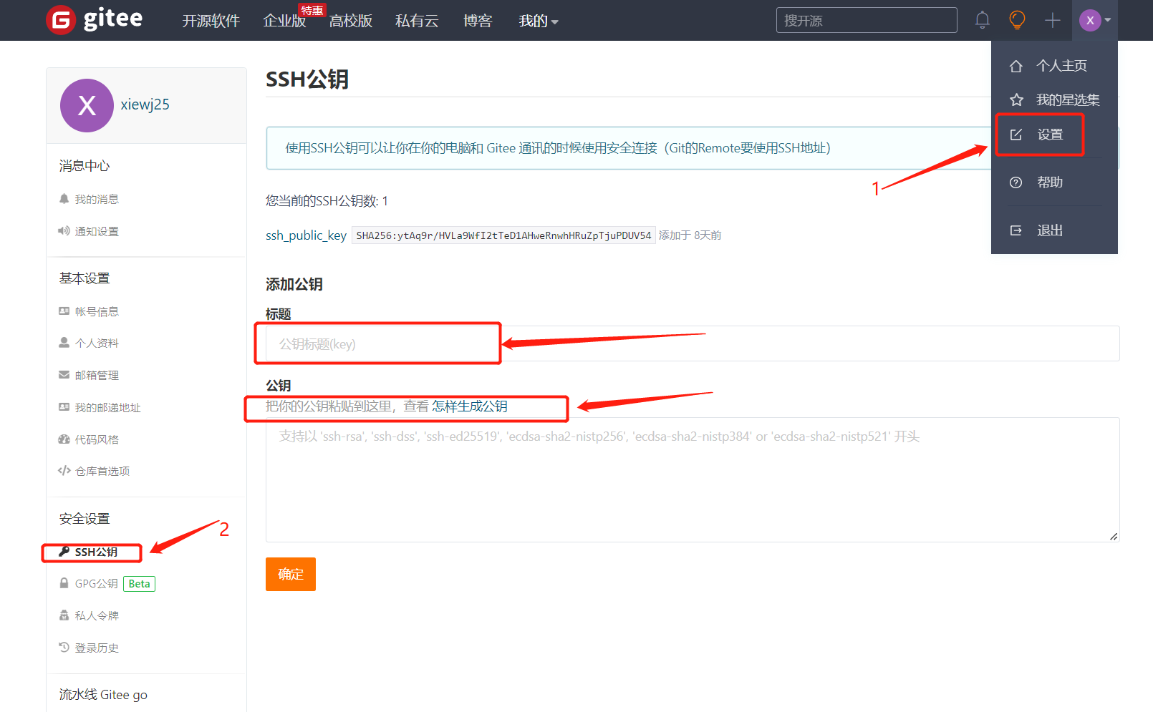
Task: Open 个人资料 settings
Action: point(97,343)
